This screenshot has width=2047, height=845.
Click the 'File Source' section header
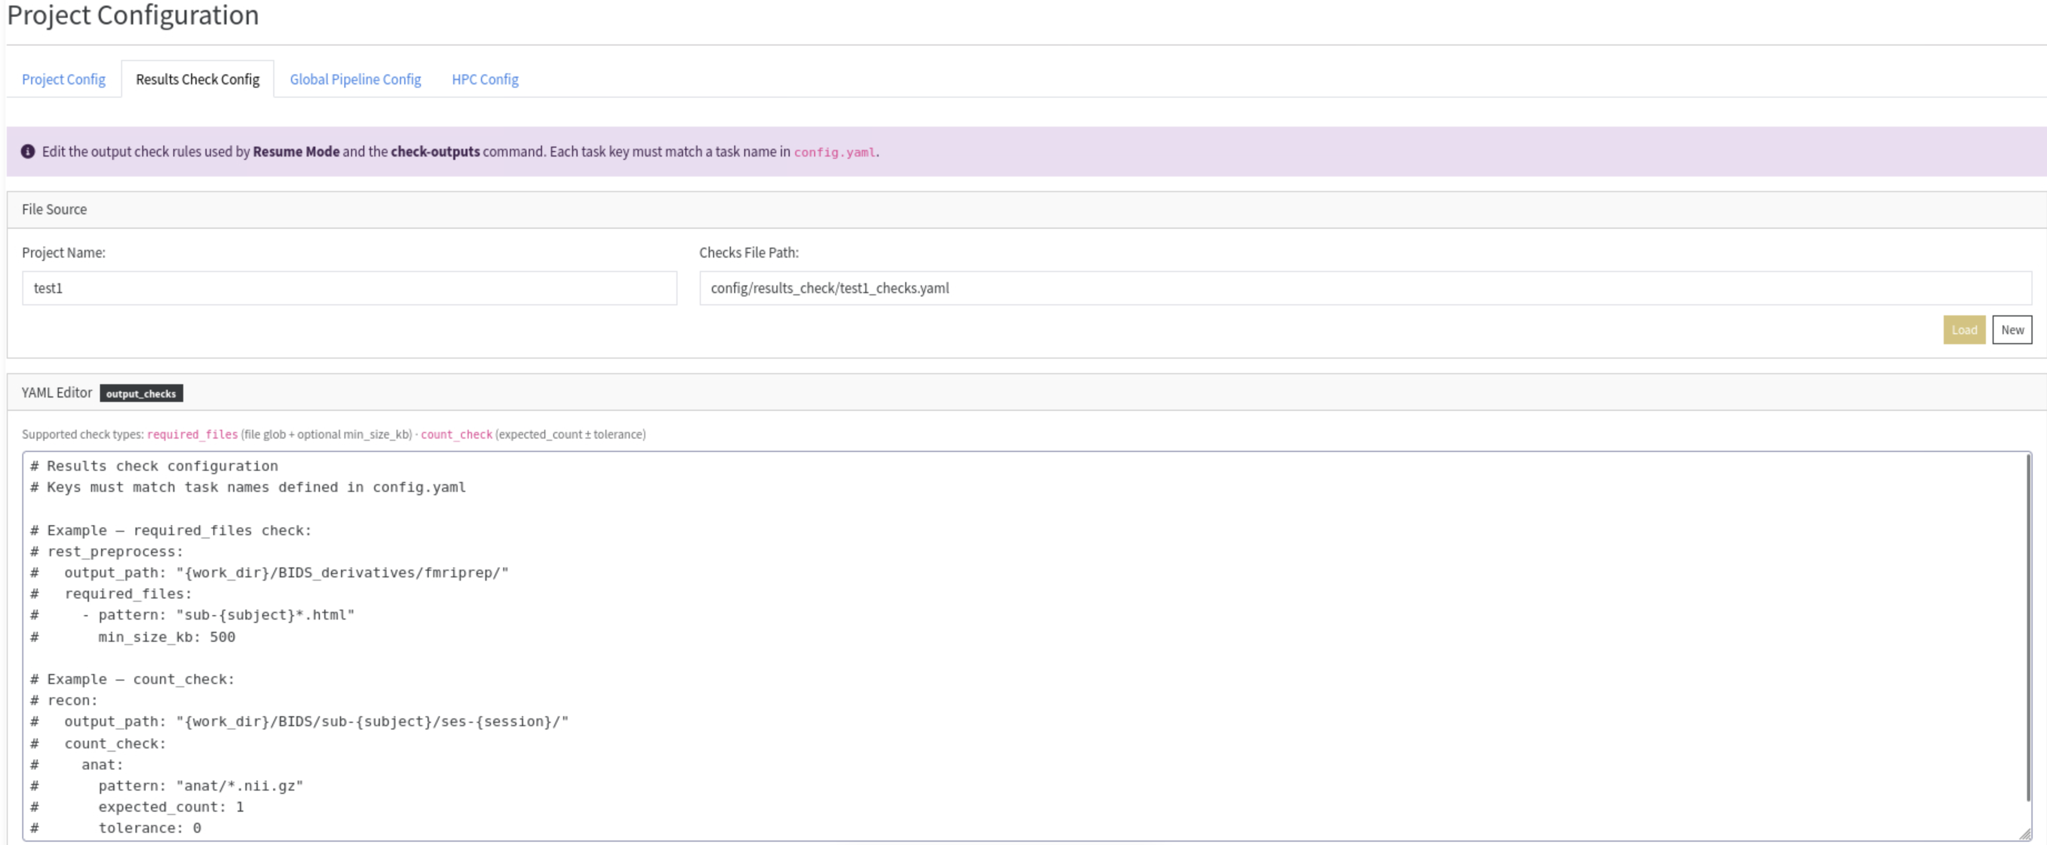click(x=54, y=210)
